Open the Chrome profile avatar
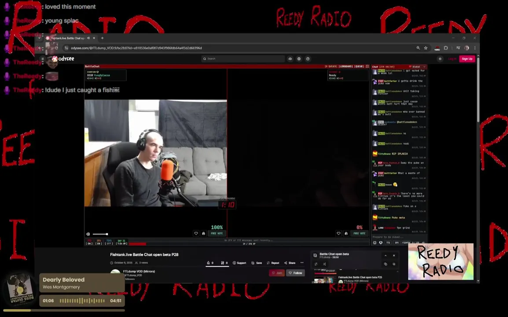This screenshot has height=317, width=508. [x=467, y=48]
